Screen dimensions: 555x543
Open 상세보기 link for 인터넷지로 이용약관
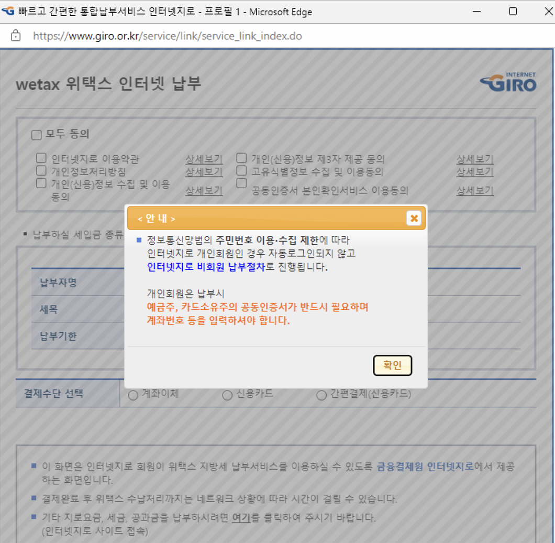(204, 159)
